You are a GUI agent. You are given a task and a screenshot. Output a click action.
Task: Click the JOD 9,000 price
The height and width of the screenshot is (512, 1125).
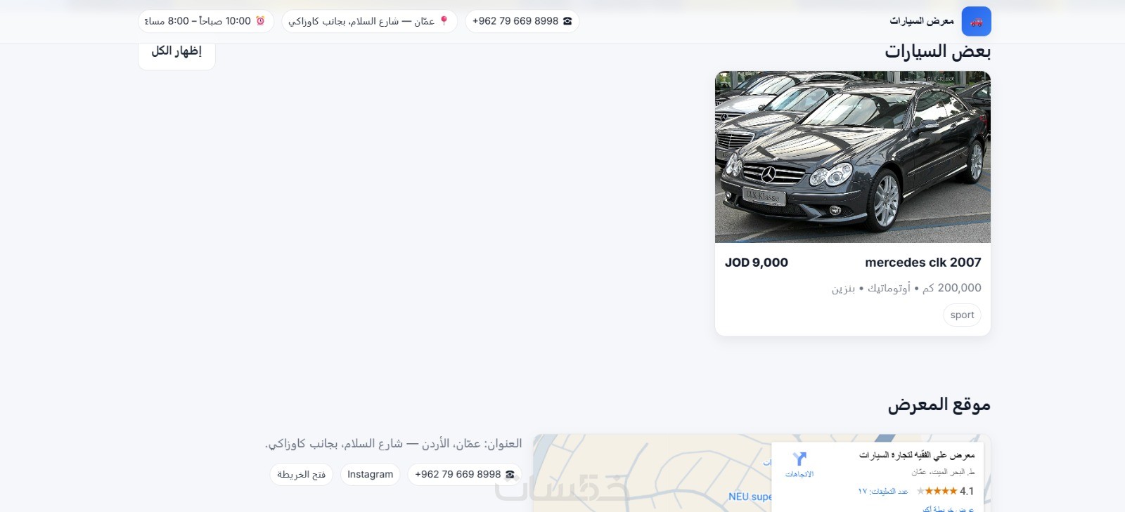click(x=757, y=263)
